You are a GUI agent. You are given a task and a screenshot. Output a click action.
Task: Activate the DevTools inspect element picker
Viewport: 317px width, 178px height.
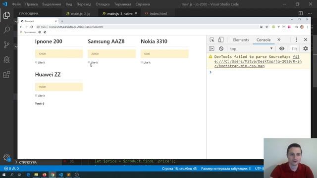[x=212, y=40]
